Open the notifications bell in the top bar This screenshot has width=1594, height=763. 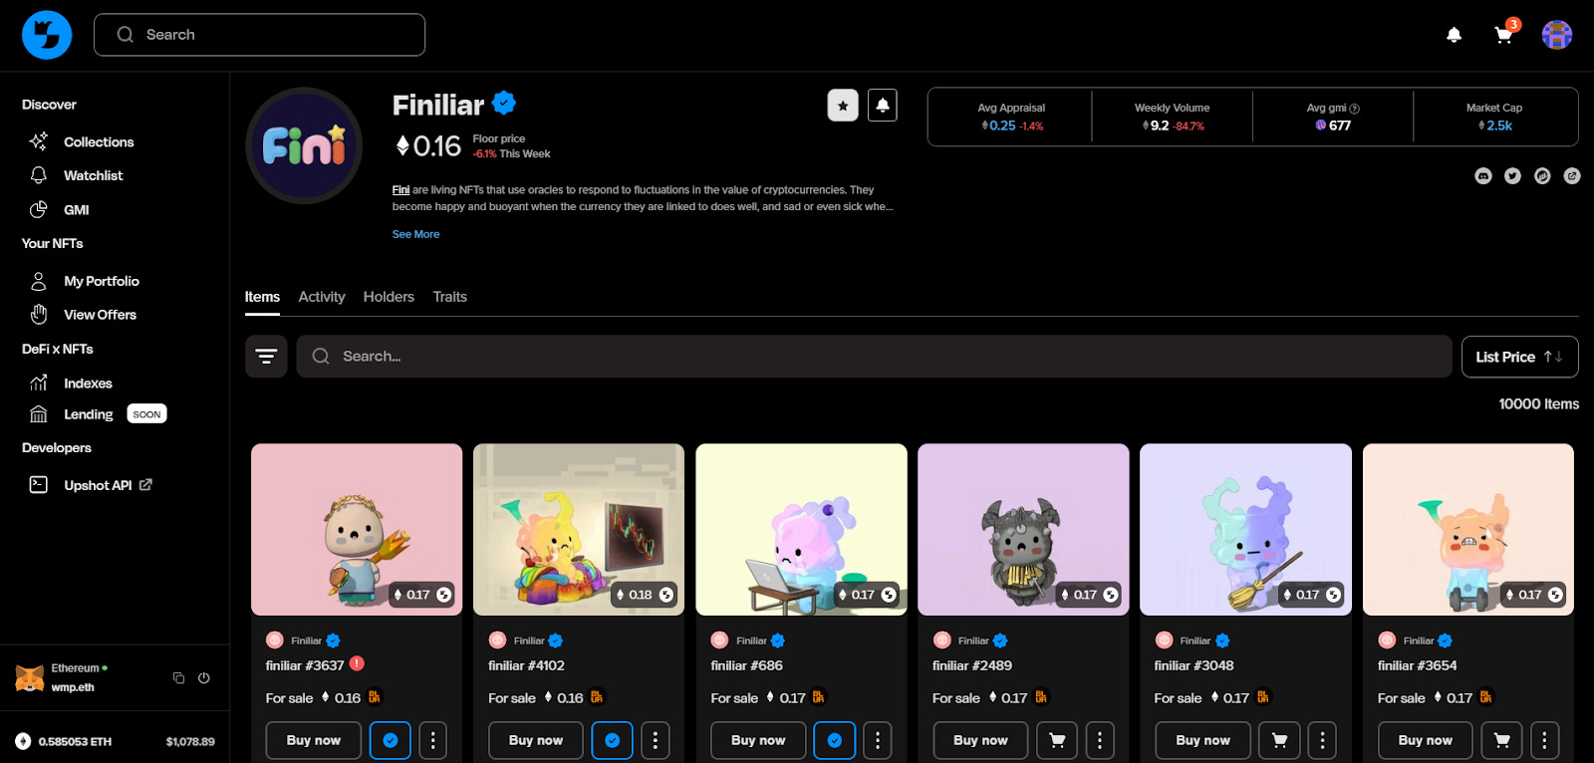[1454, 35]
